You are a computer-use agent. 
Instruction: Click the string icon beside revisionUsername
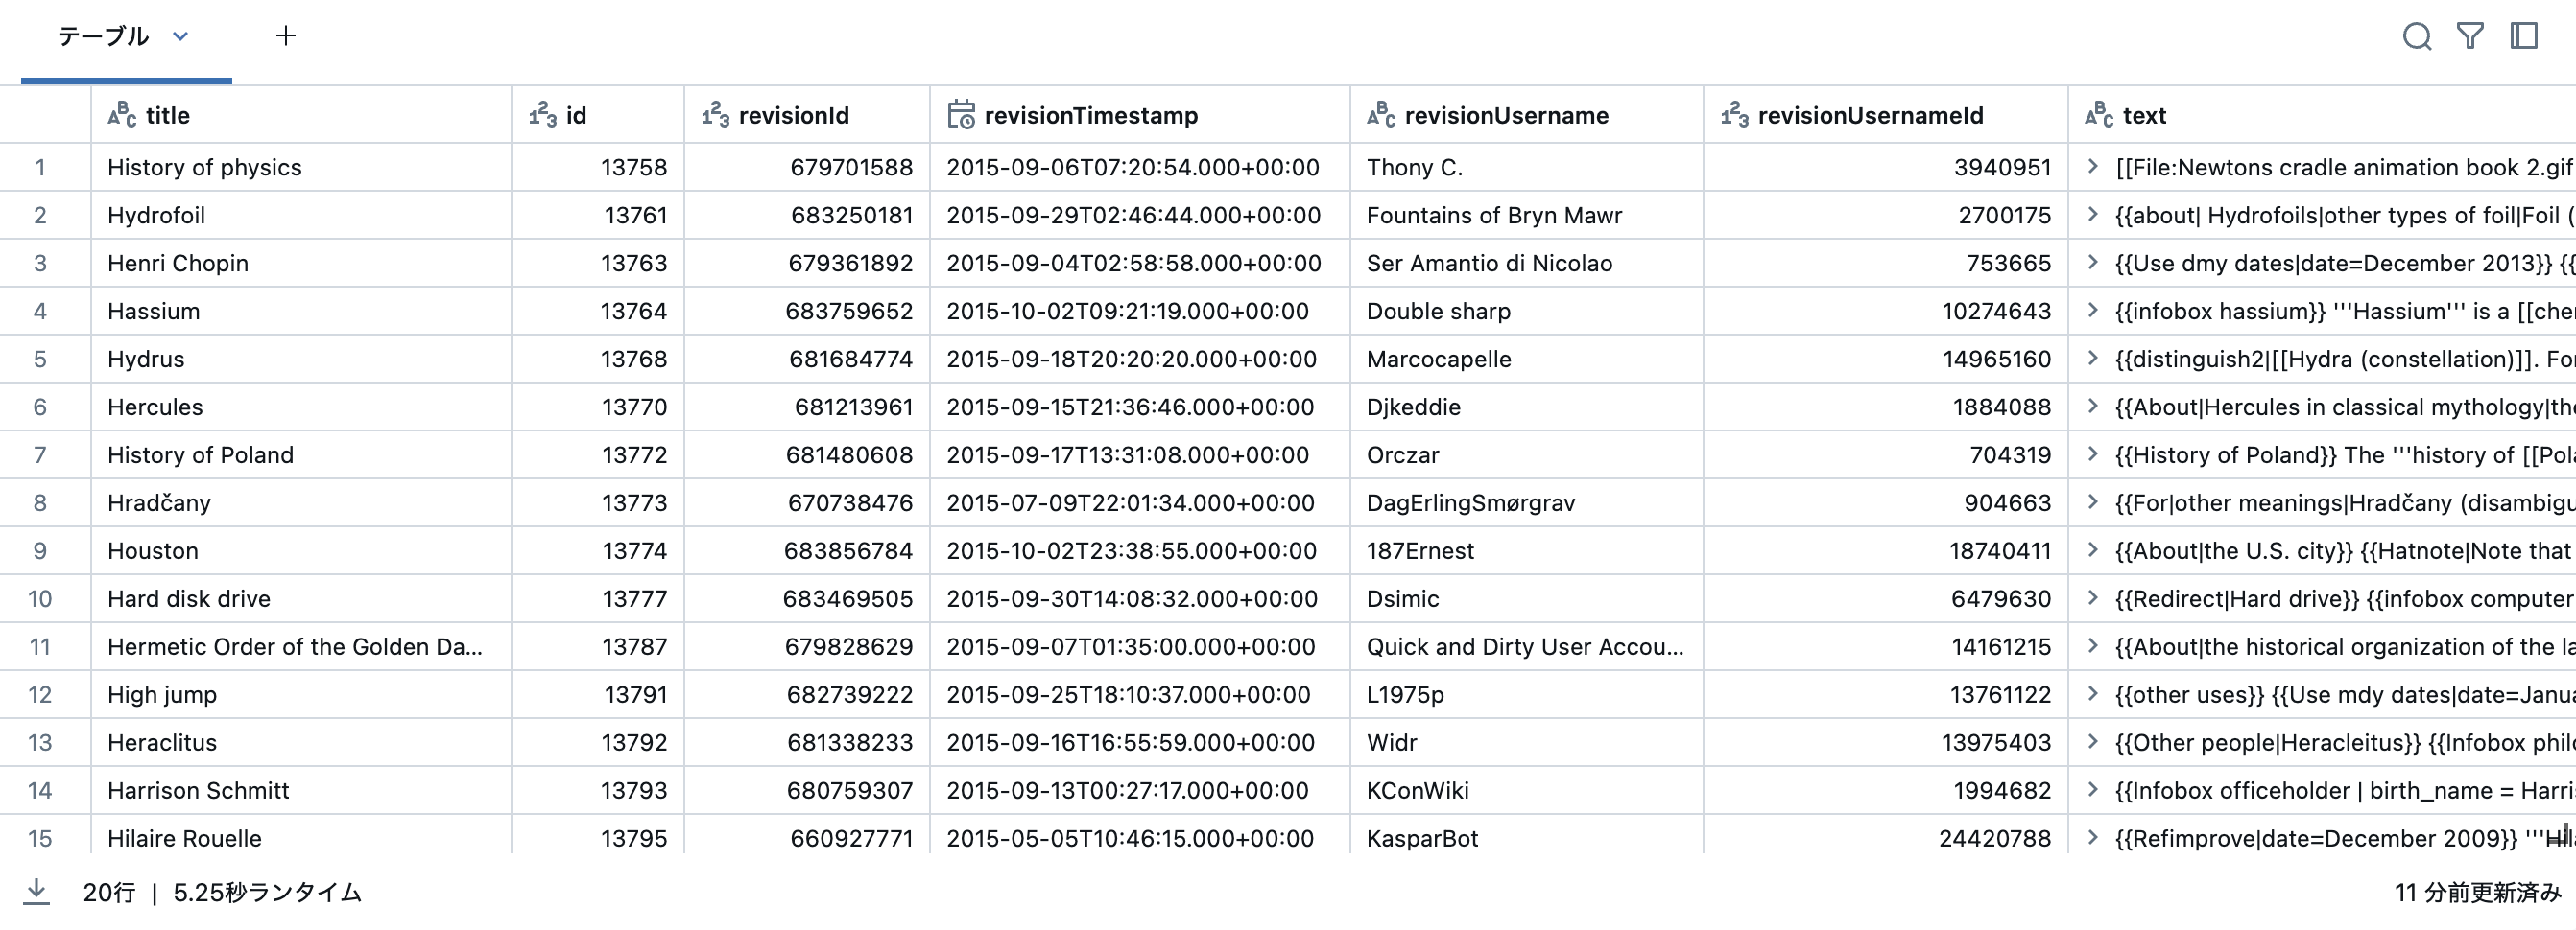(1382, 115)
